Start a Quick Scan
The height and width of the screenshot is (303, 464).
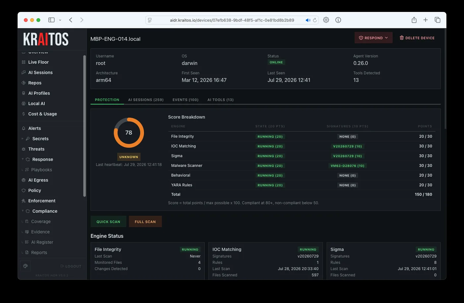(x=108, y=222)
